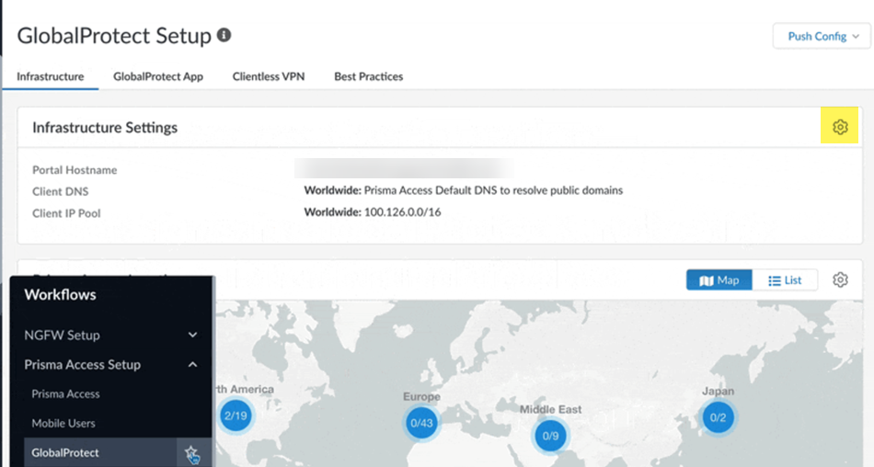This screenshot has height=467, width=874.
Task: Open Mobile Users workflow item
Action: point(63,423)
